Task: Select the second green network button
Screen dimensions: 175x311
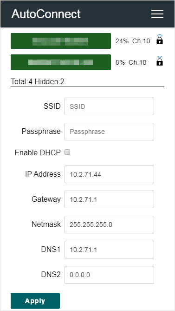Action: pos(61,62)
